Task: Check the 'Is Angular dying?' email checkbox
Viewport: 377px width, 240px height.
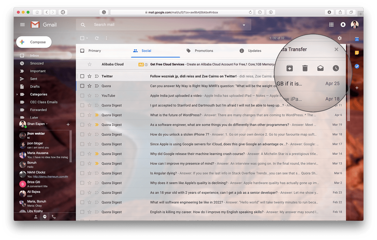Action: (x=82, y=173)
